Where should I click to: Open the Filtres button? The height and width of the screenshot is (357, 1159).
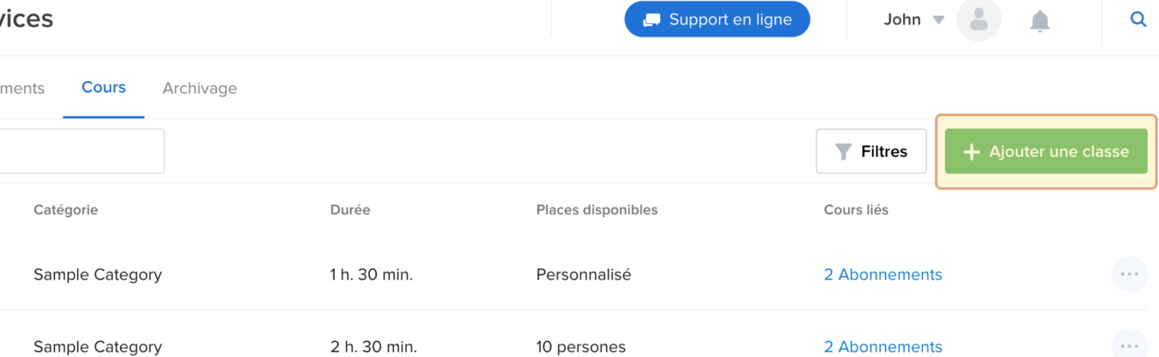pyautogui.click(x=871, y=152)
